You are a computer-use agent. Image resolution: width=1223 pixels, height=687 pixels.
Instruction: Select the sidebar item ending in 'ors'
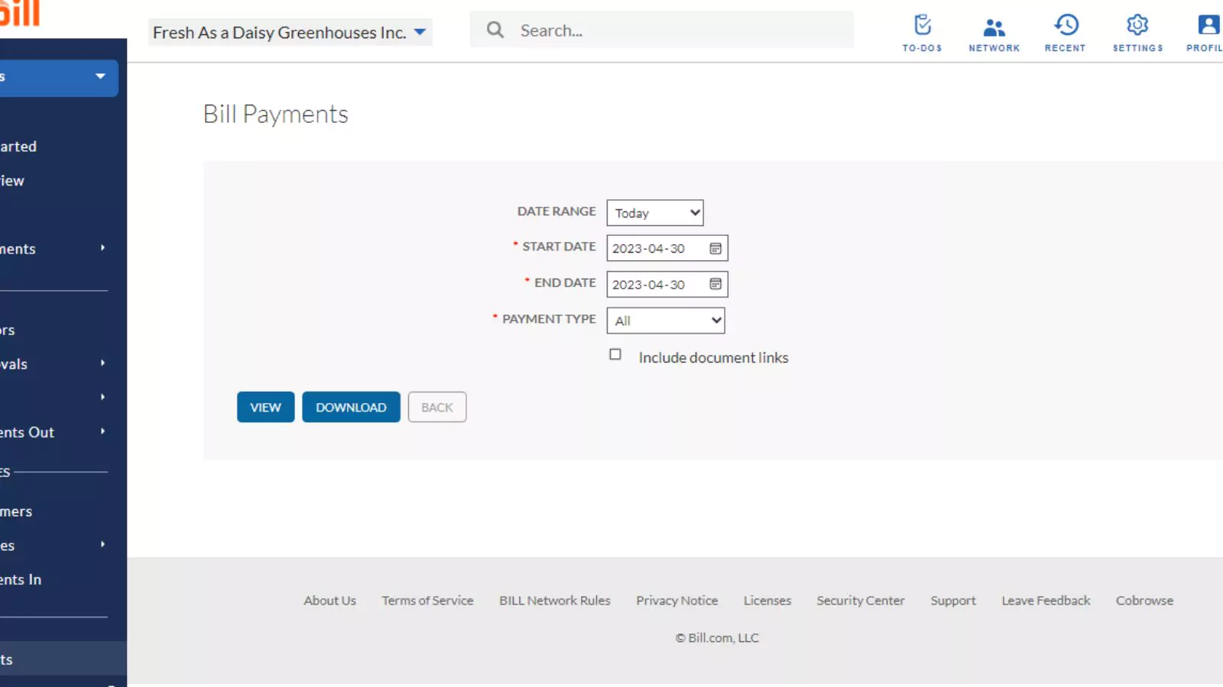pos(8,330)
